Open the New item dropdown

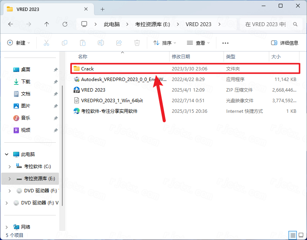coord(19,43)
